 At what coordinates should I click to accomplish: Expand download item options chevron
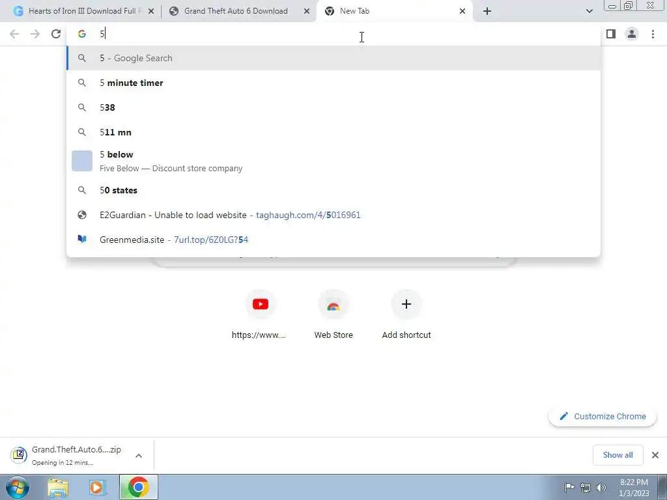[139, 455]
